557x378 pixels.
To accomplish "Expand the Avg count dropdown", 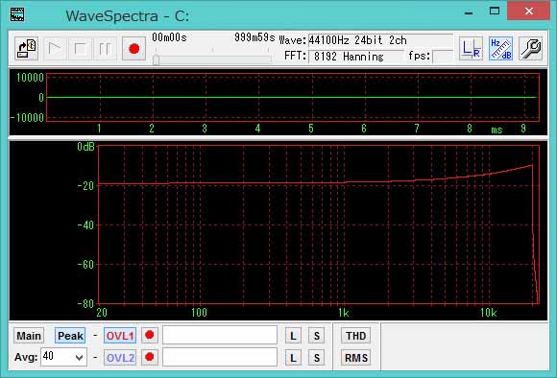I will 80,358.
